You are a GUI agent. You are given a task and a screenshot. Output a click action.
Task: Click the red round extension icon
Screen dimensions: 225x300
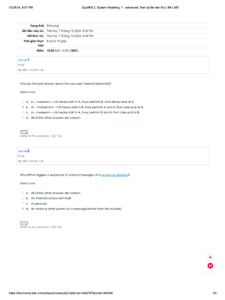click(210, 266)
